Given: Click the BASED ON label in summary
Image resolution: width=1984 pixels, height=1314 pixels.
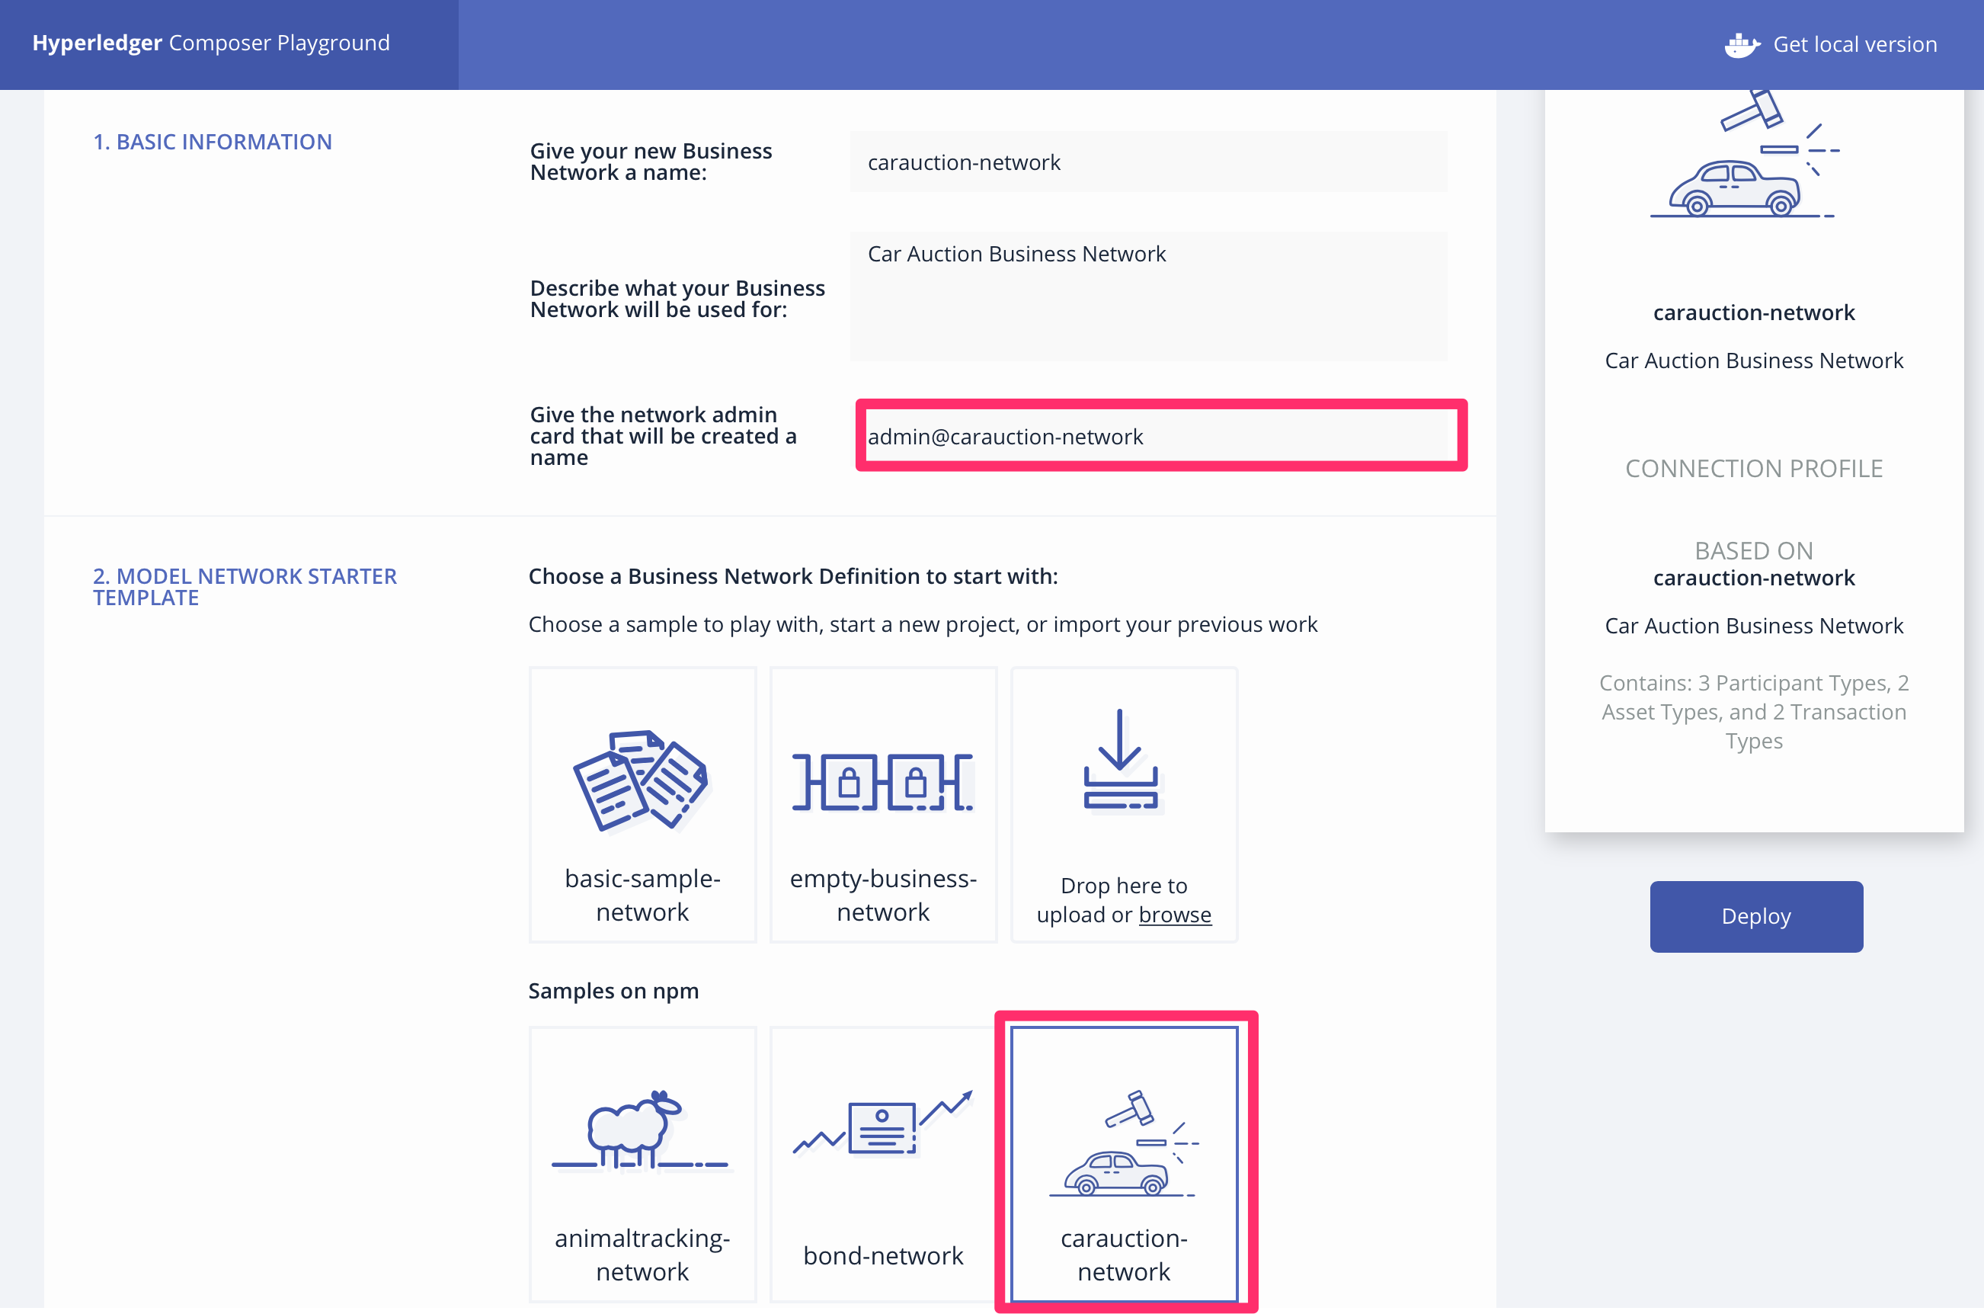Looking at the screenshot, I should click(1754, 550).
